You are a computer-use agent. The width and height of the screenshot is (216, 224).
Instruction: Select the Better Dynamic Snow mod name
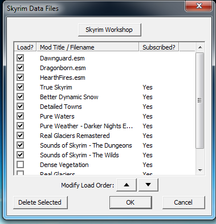click(x=69, y=97)
